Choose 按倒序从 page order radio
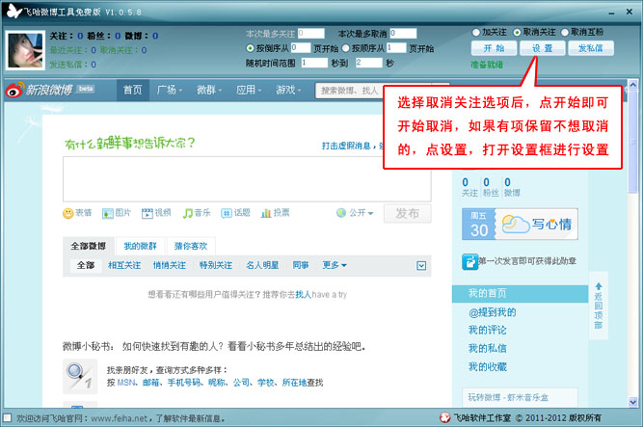This screenshot has height=427, width=643. click(x=250, y=48)
